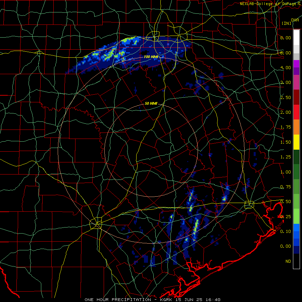Click the 0.50 legend value

(286, 202)
